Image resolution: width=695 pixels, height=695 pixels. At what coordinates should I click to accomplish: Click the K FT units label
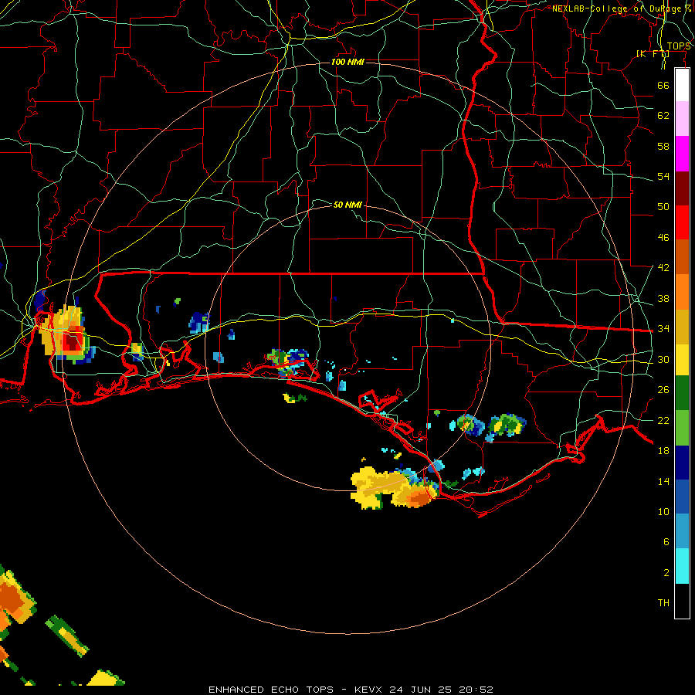coord(653,53)
